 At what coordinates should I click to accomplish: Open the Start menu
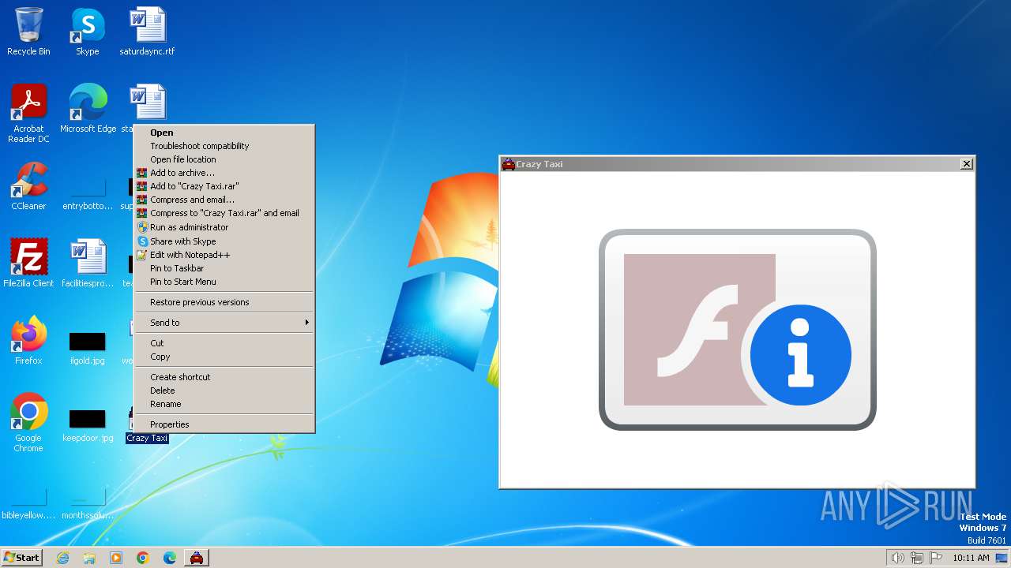pyautogui.click(x=22, y=558)
